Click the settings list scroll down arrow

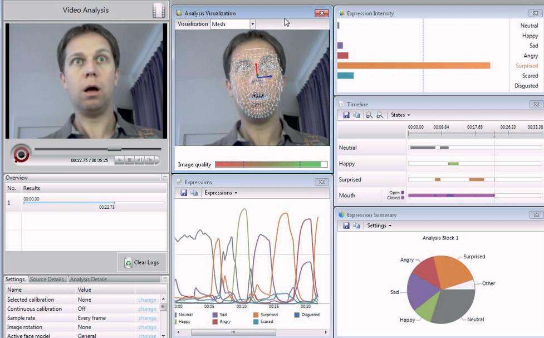163,336
